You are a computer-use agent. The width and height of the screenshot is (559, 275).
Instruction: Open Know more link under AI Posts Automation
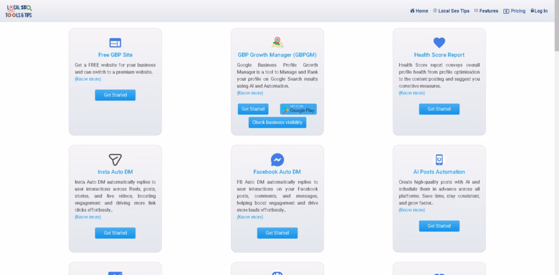tap(412, 210)
